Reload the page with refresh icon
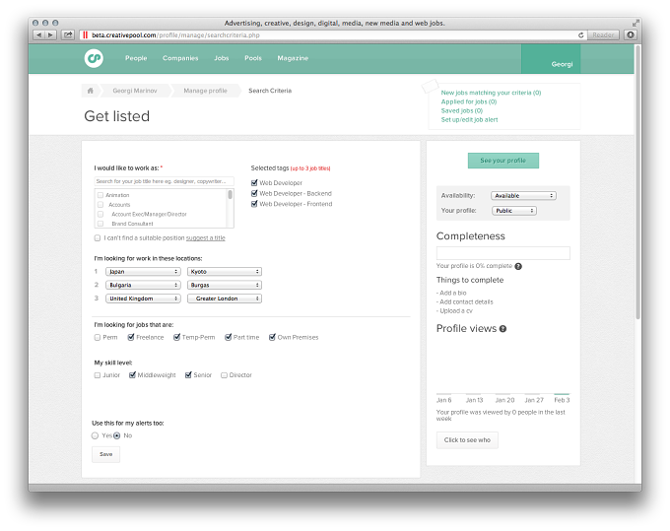The width and height of the screenshot is (670, 531). 580,35
